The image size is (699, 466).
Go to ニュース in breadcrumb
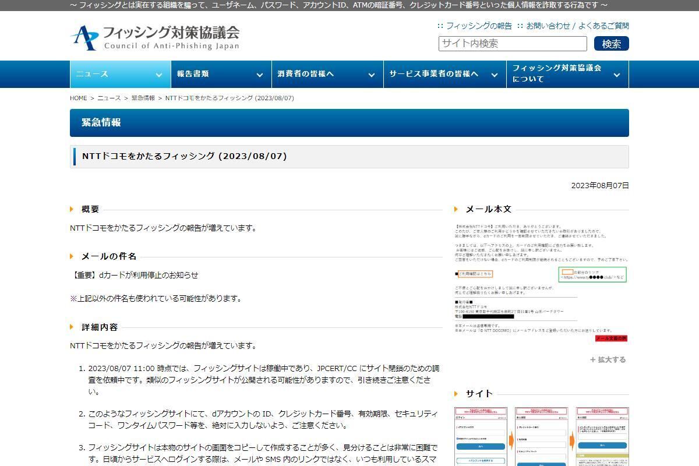(x=109, y=98)
